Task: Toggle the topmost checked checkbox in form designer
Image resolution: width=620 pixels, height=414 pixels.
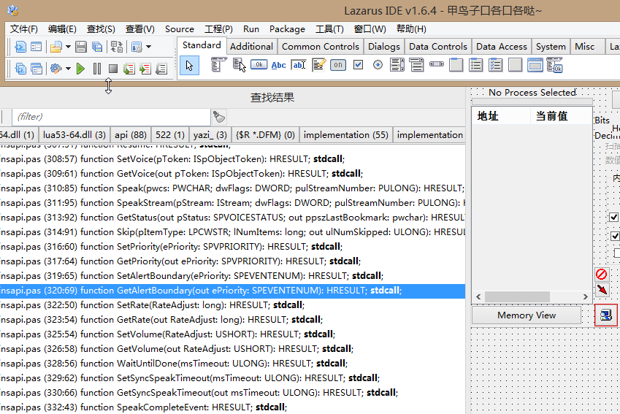Action: [x=614, y=217]
